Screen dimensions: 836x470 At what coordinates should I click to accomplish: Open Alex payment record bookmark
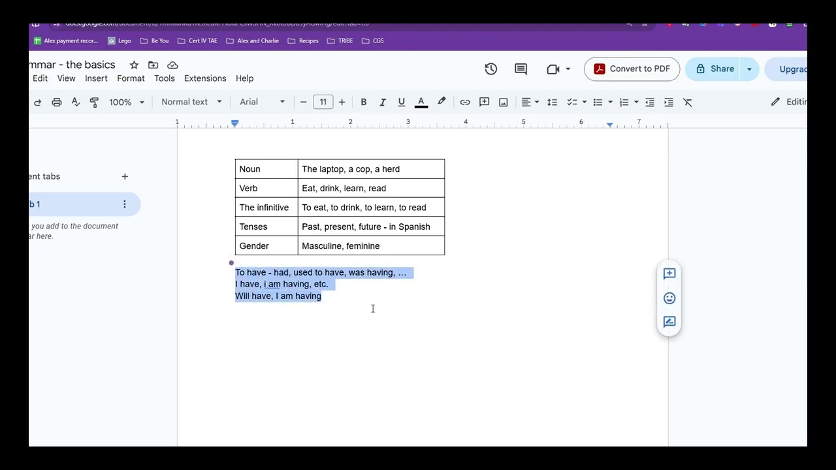65,40
